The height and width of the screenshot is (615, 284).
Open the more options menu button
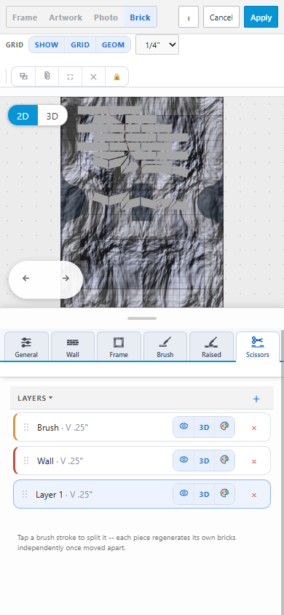(x=189, y=17)
